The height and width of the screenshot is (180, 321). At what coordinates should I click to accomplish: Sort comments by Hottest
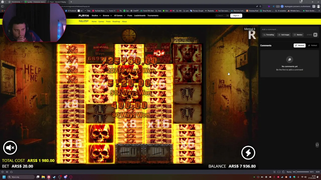point(312,45)
